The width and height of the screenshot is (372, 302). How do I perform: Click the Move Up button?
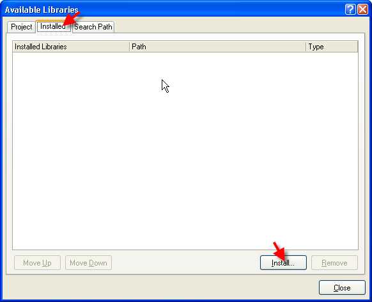click(x=37, y=263)
